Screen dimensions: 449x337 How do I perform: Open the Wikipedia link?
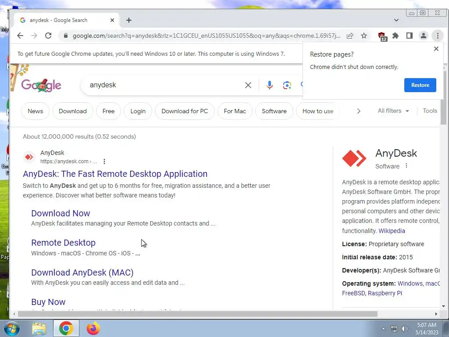(x=392, y=231)
